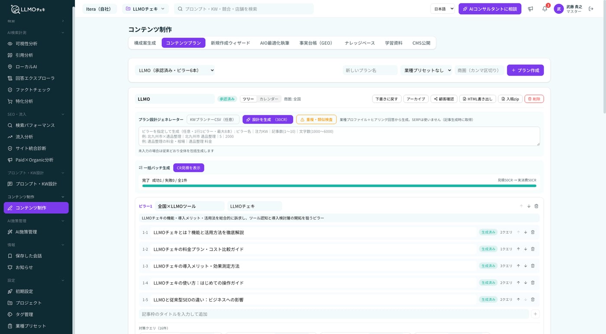Switch to the 事実台帳（GEO） tab
The width and height of the screenshot is (606, 334).
(317, 43)
